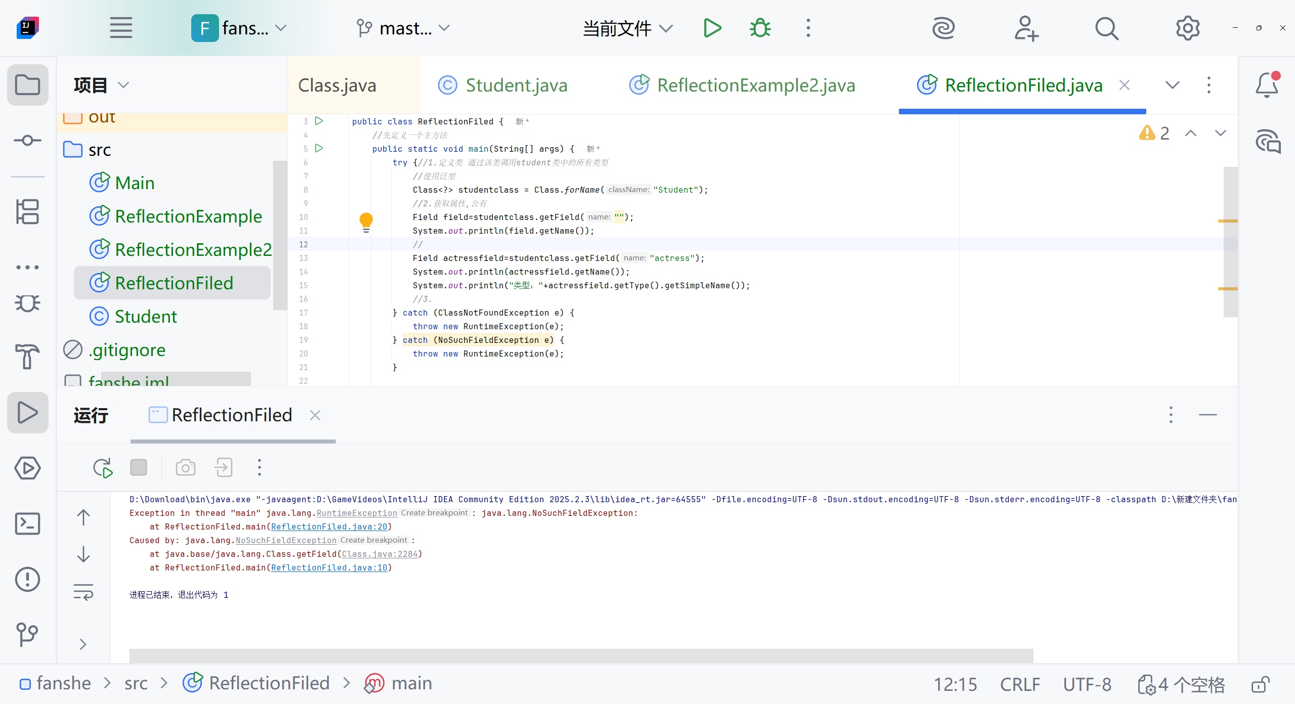The image size is (1295, 704).
Task: Open the notifications bell icon
Action: click(1267, 85)
